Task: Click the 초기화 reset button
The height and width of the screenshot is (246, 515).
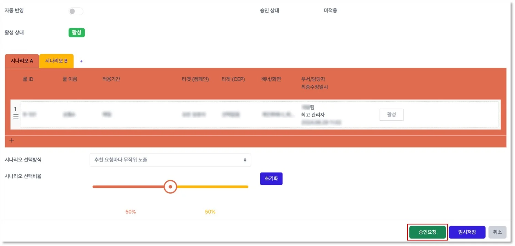Action: click(x=271, y=178)
